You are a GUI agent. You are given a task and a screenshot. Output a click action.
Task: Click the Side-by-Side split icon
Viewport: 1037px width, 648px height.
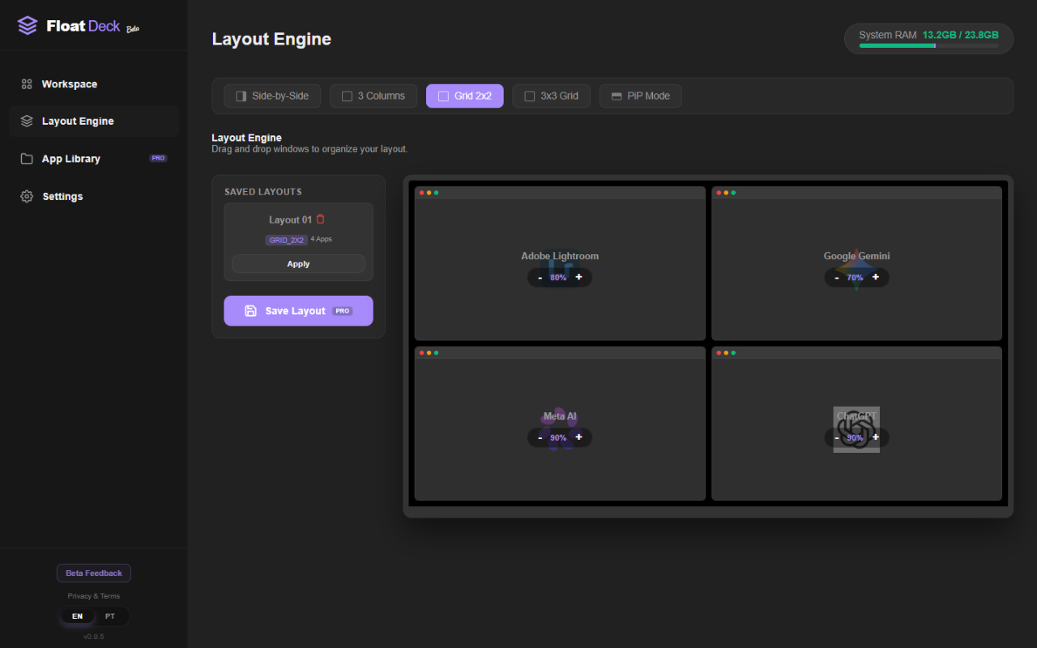[x=241, y=96]
